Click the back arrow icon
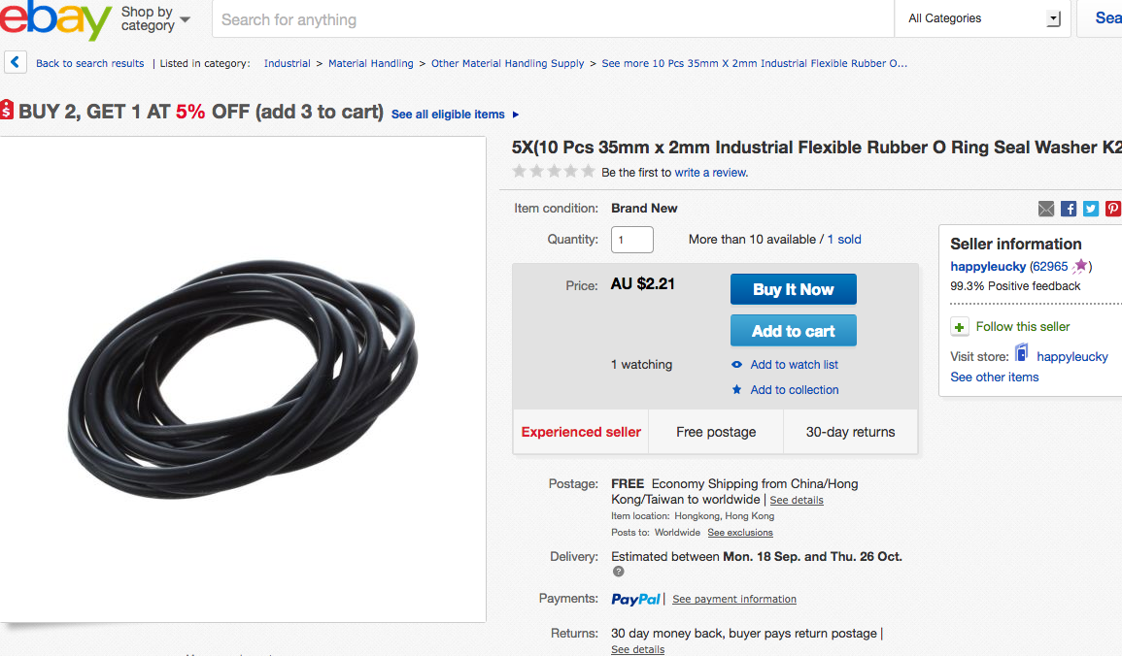The width and height of the screenshot is (1122, 656). pos(16,63)
